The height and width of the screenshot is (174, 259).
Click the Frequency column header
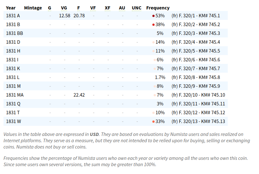pos(158,8)
